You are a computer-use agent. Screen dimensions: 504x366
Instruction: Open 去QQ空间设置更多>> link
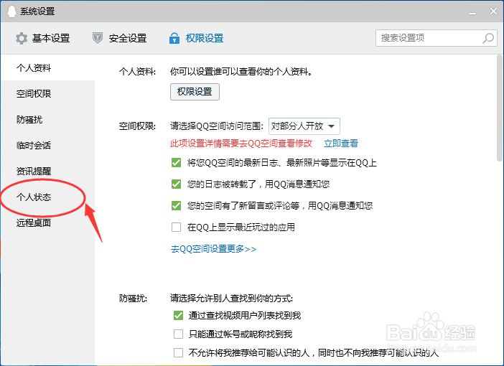tap(213, 249)
